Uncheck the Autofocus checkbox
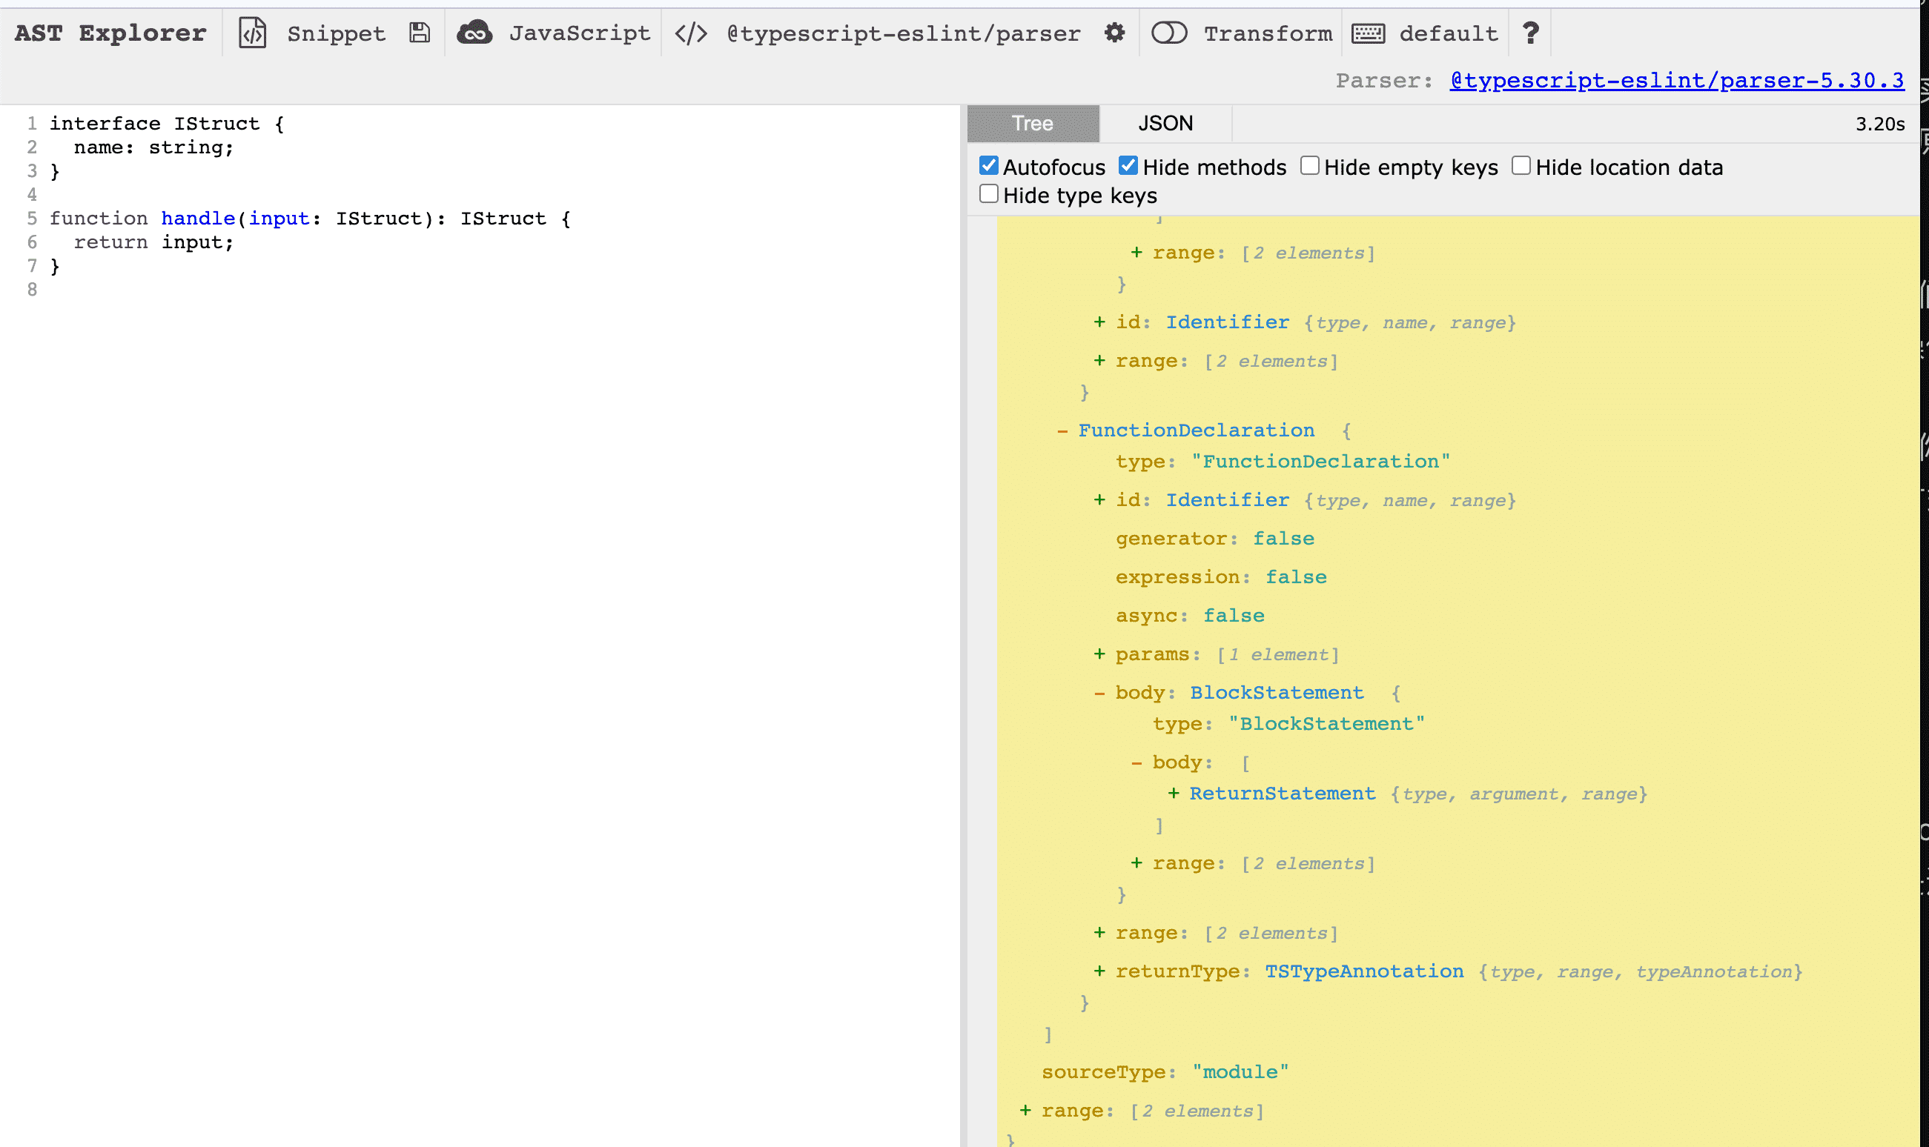Screen dimensions: 1929x1147 [x=989, y=166]
